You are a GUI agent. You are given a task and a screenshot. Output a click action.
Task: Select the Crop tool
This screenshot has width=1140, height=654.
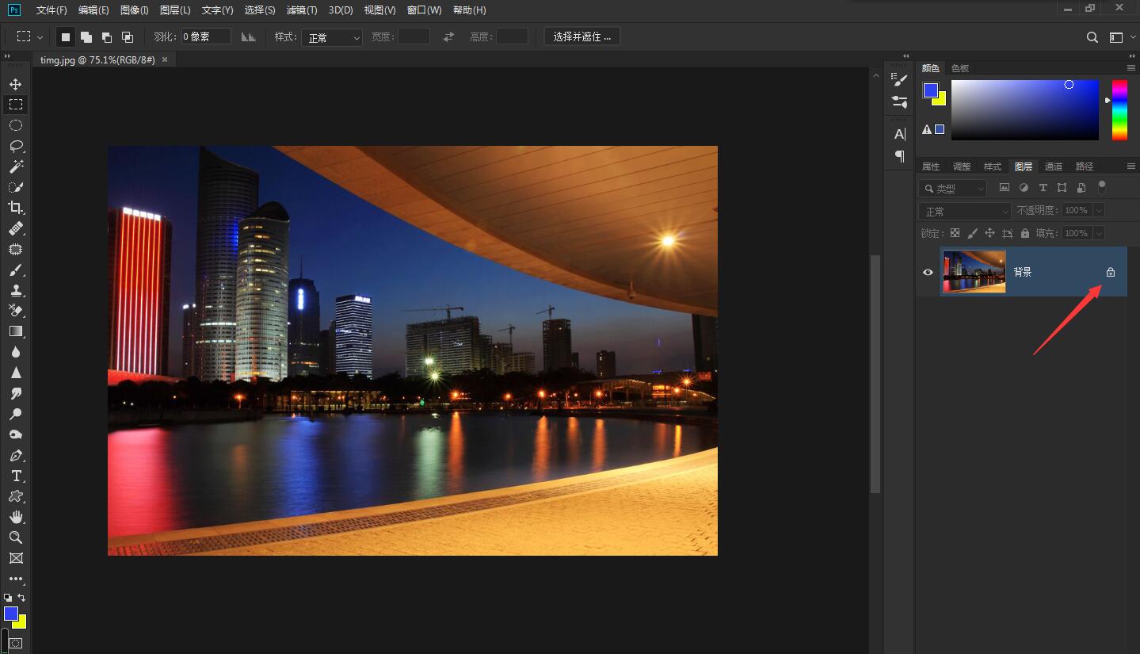(16, 208)
